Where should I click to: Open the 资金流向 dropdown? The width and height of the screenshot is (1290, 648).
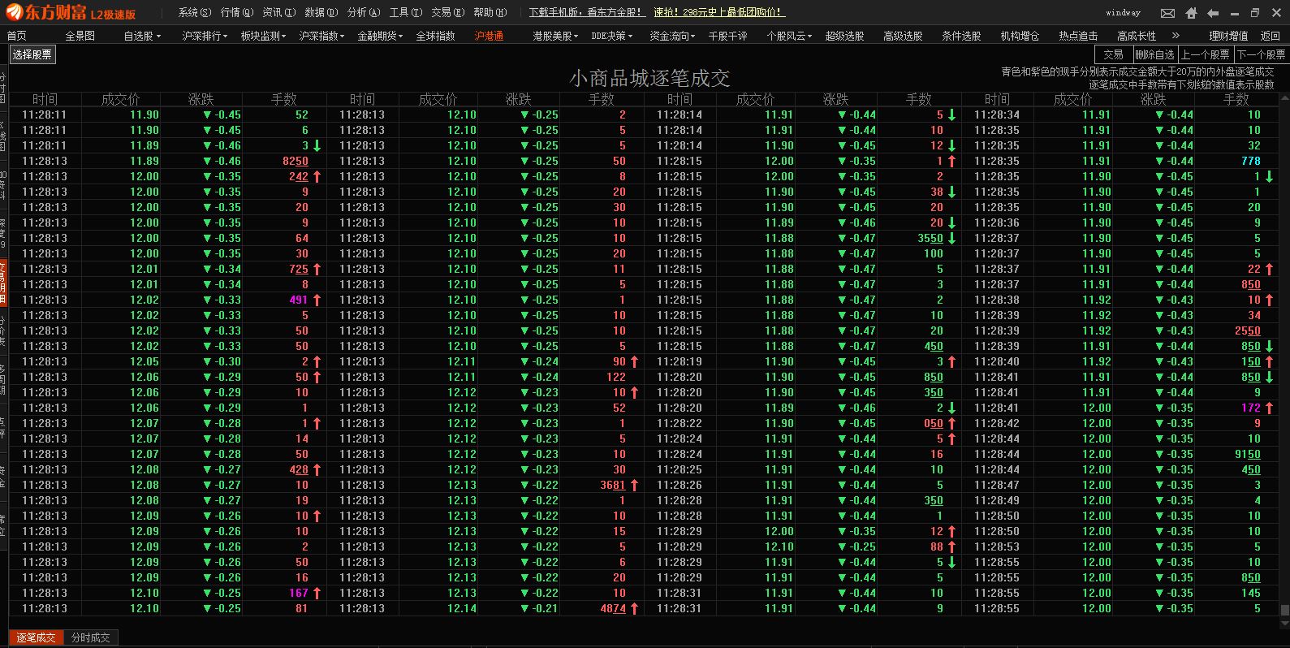pyautogui.click(x=672, y=36)
